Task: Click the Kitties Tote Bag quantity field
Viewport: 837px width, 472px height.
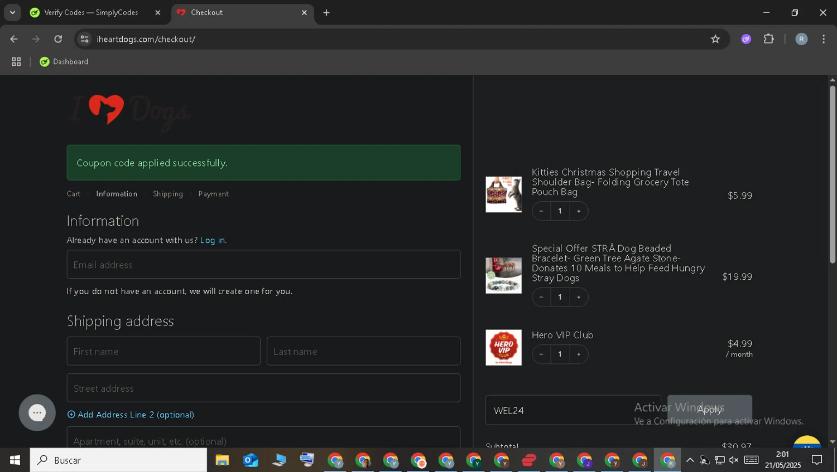Action: pyautogui.click(x=560, y=211)
